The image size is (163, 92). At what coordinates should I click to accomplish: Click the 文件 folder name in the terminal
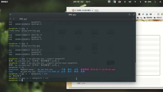(76, 70)
